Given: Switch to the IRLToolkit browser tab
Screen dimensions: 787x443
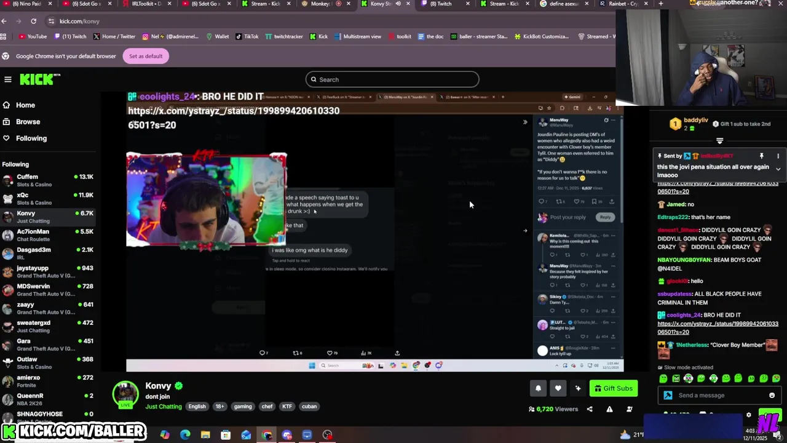Looking at the screenshot, I should (x=143, y=4).
